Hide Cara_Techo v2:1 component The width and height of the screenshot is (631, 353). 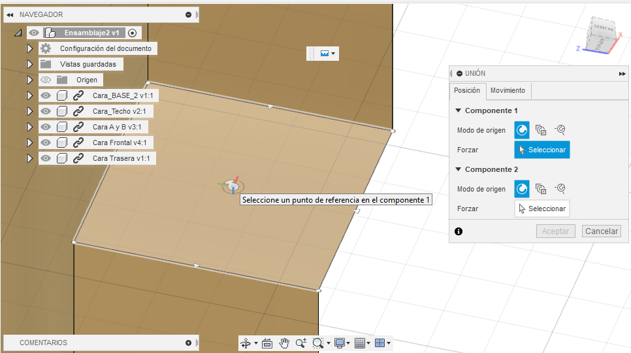(x=46, y=111)
